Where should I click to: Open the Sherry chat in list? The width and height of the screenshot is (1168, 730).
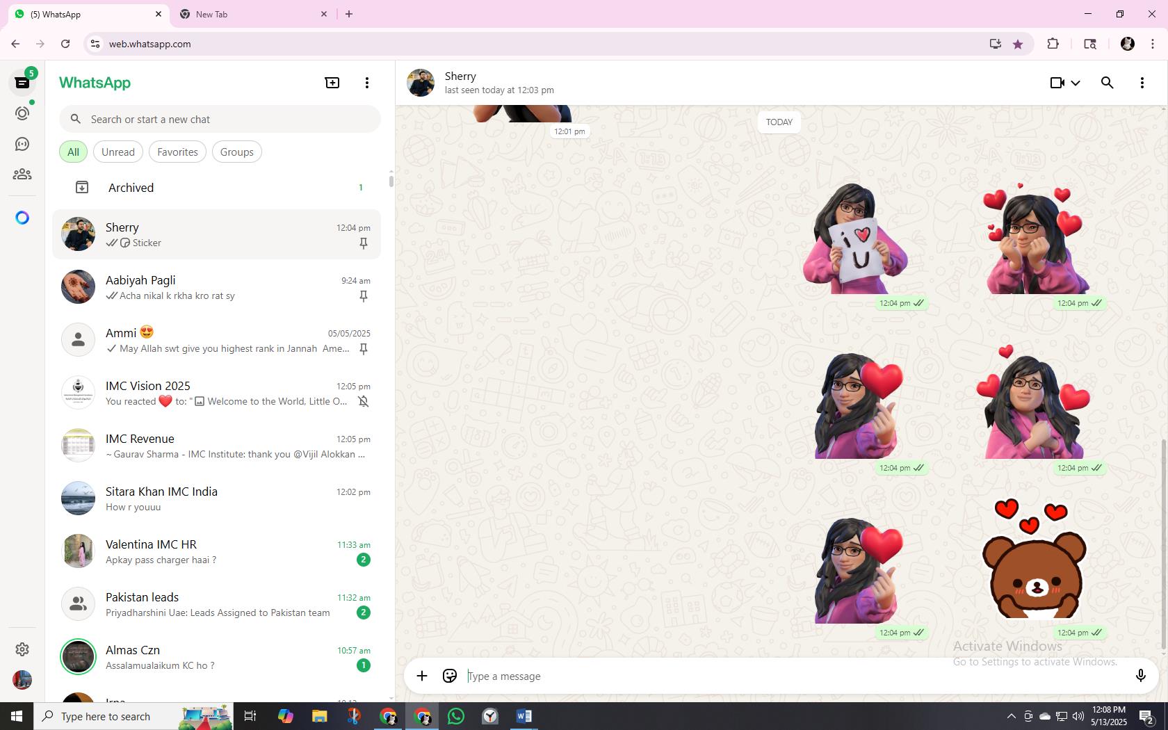click(216, 234)
